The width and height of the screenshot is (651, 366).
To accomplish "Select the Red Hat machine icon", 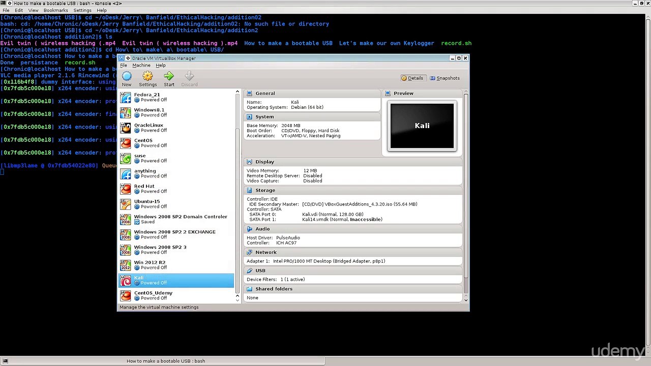I will pyautogui.click(x=126, y=189).
